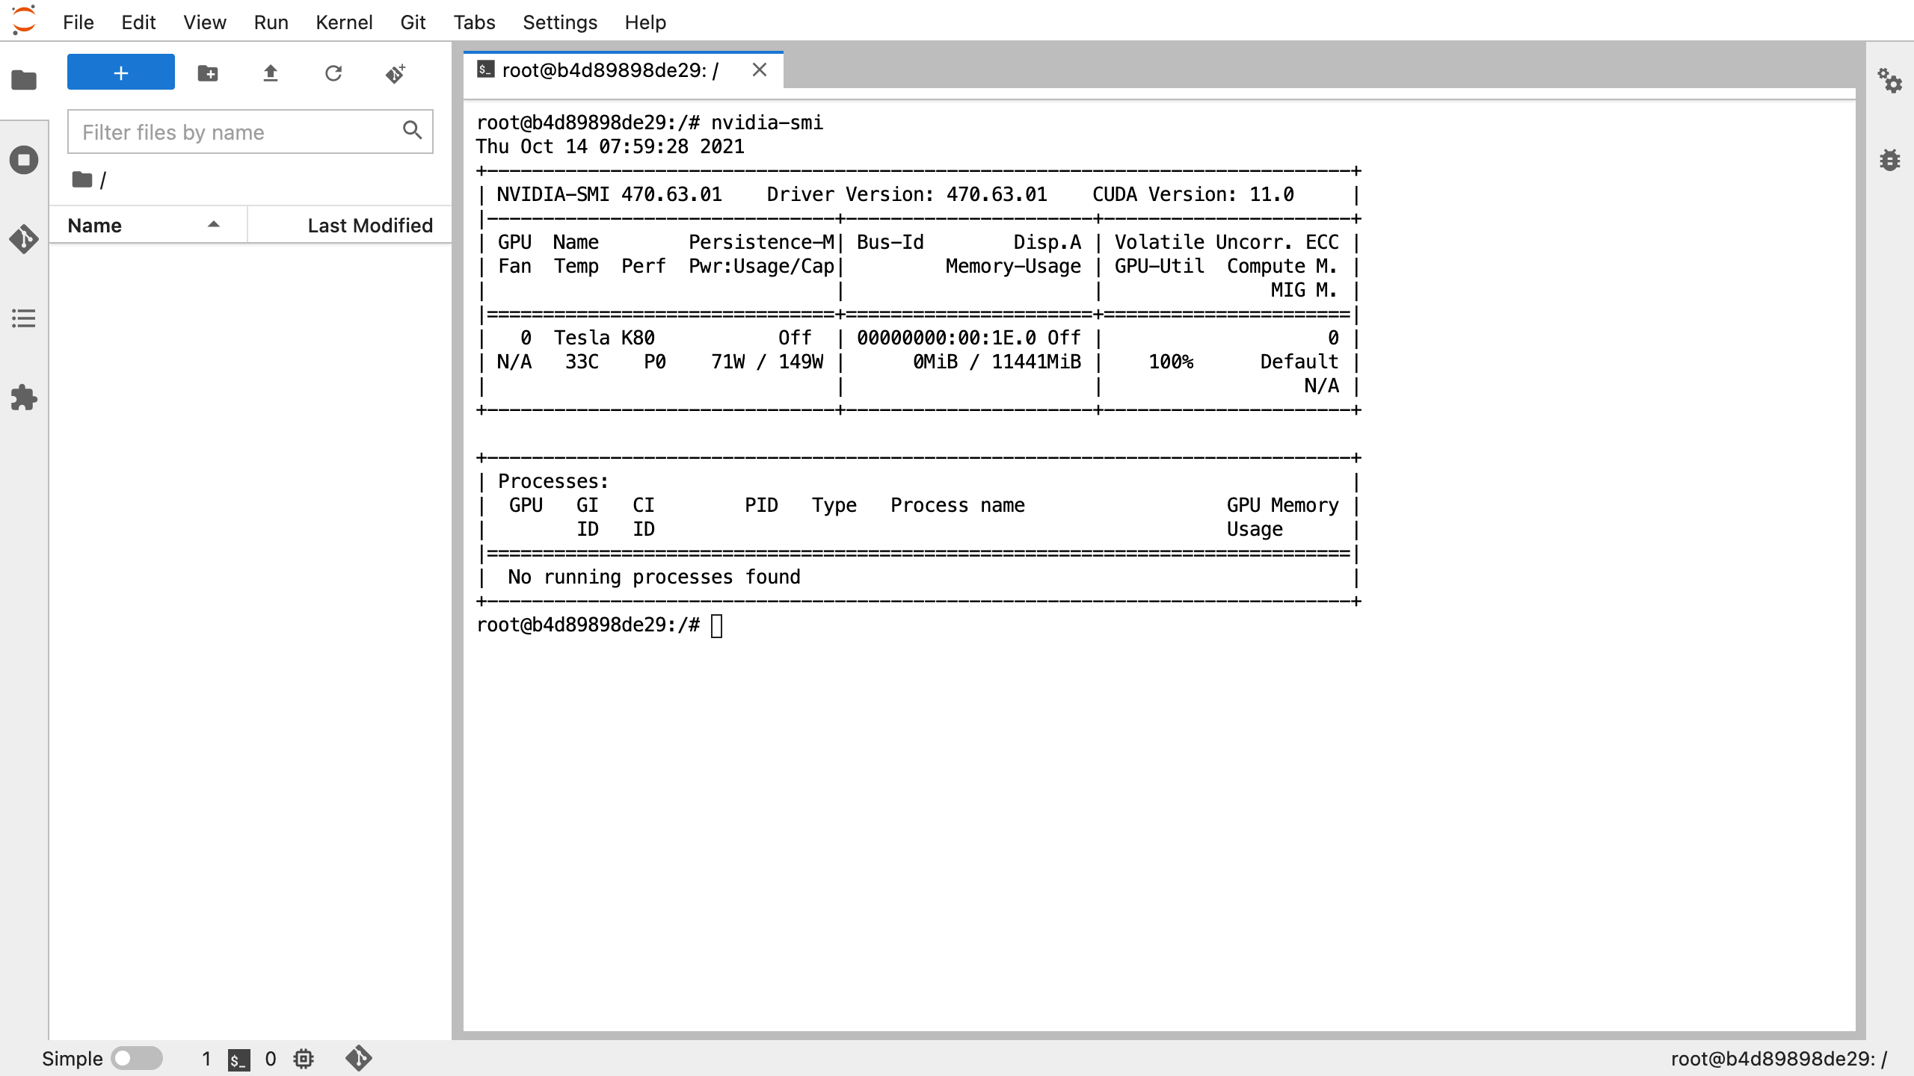Open the Settings menu
The image size is (1914, 1076).
click(x=560, y=22)
